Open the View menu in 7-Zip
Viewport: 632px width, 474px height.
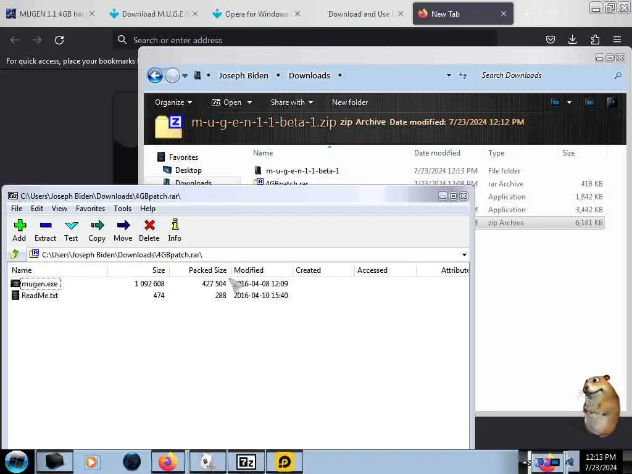tap(59, 209)
